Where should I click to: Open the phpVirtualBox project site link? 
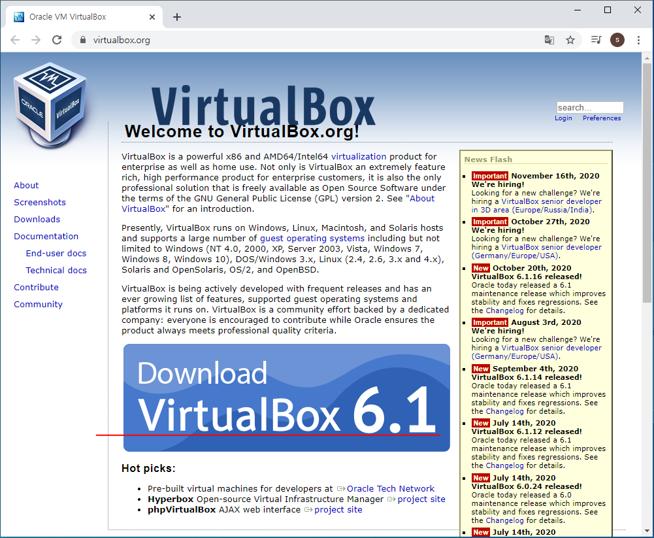tap(338, 510)
